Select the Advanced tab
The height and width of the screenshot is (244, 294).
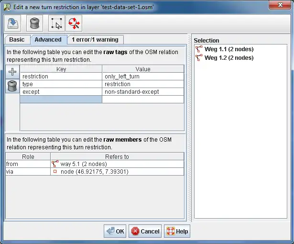coord(48,40)
